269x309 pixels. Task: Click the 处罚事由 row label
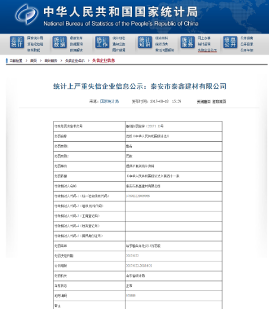coord(61,166)
